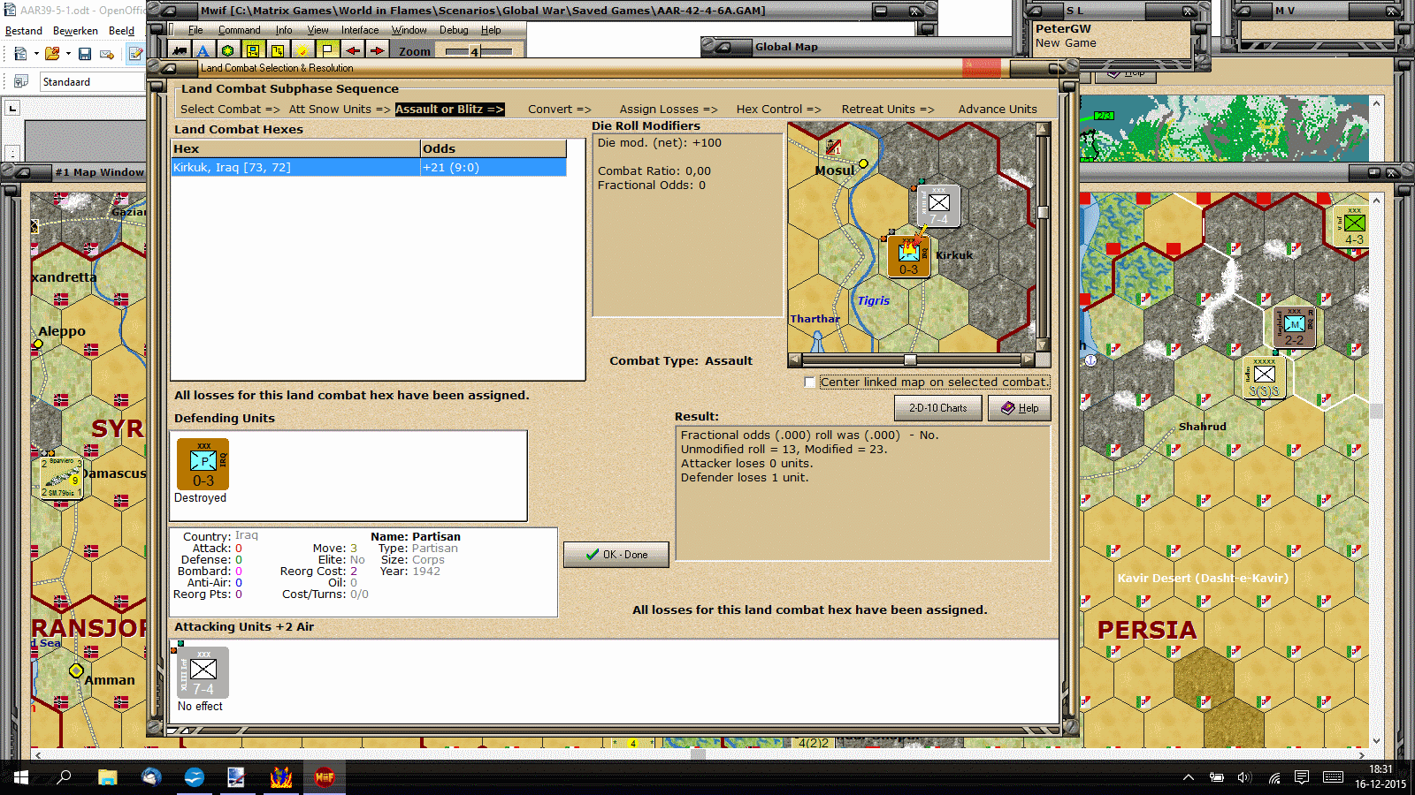Screen dimensions: 1415x795
Task: Click the Assault or Blitz subphase label
Action: pyautogui.click(x=449, y=110)
